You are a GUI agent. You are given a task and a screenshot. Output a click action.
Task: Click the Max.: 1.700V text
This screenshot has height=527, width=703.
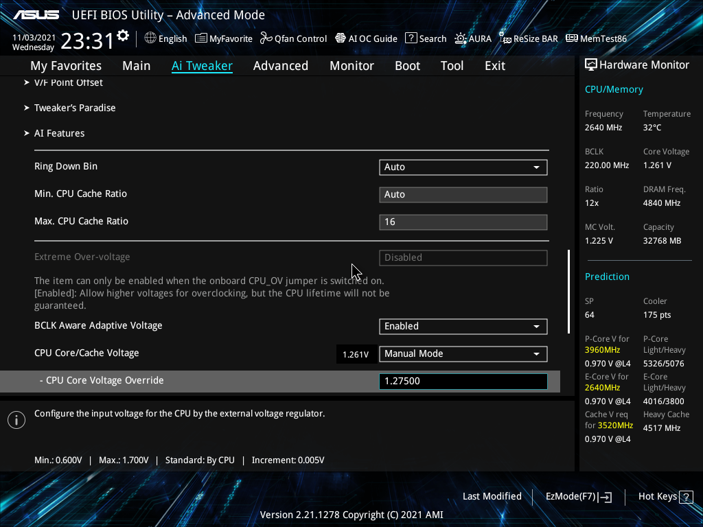click(x=124, y=460)
